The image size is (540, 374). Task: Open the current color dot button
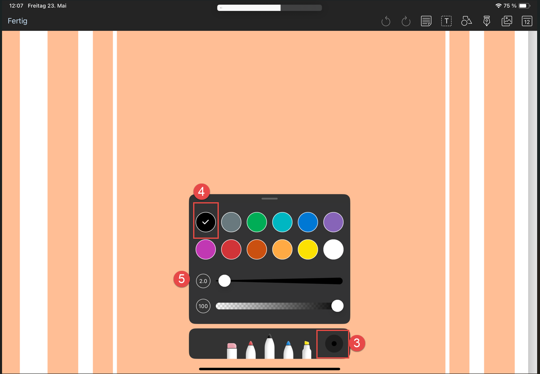click(x=334, y=344)
